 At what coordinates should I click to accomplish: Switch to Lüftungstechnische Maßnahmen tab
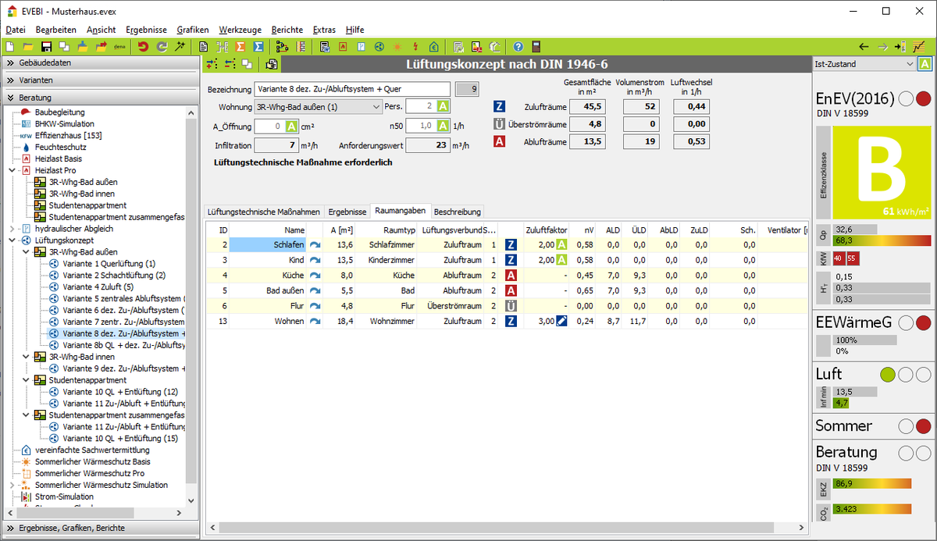click(x=264, y=212)
